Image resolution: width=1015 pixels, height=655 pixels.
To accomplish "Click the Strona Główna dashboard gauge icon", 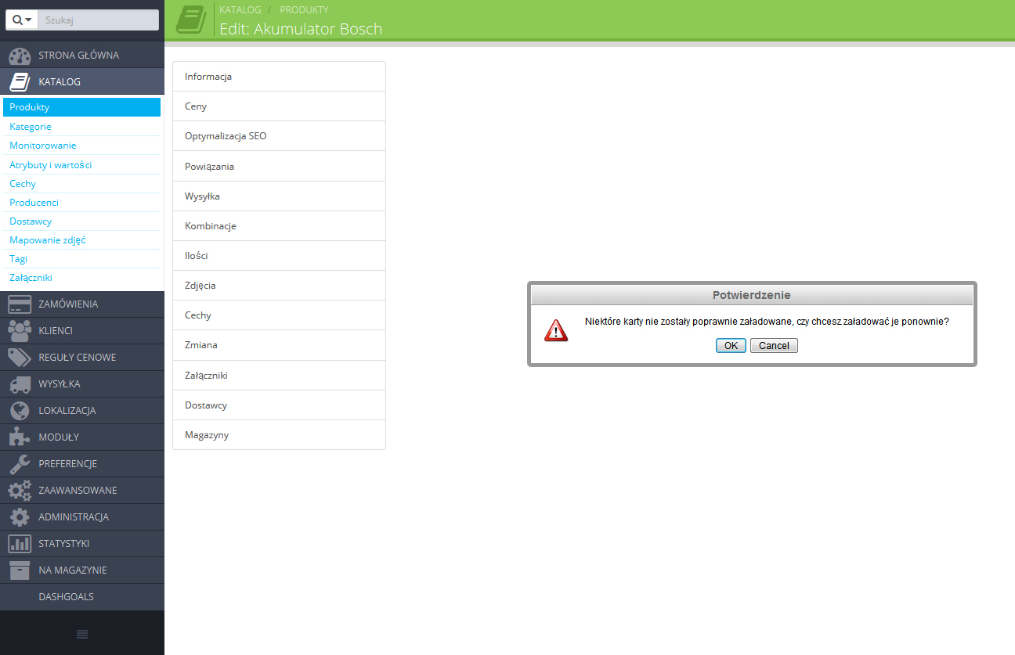I will [20, 56].
